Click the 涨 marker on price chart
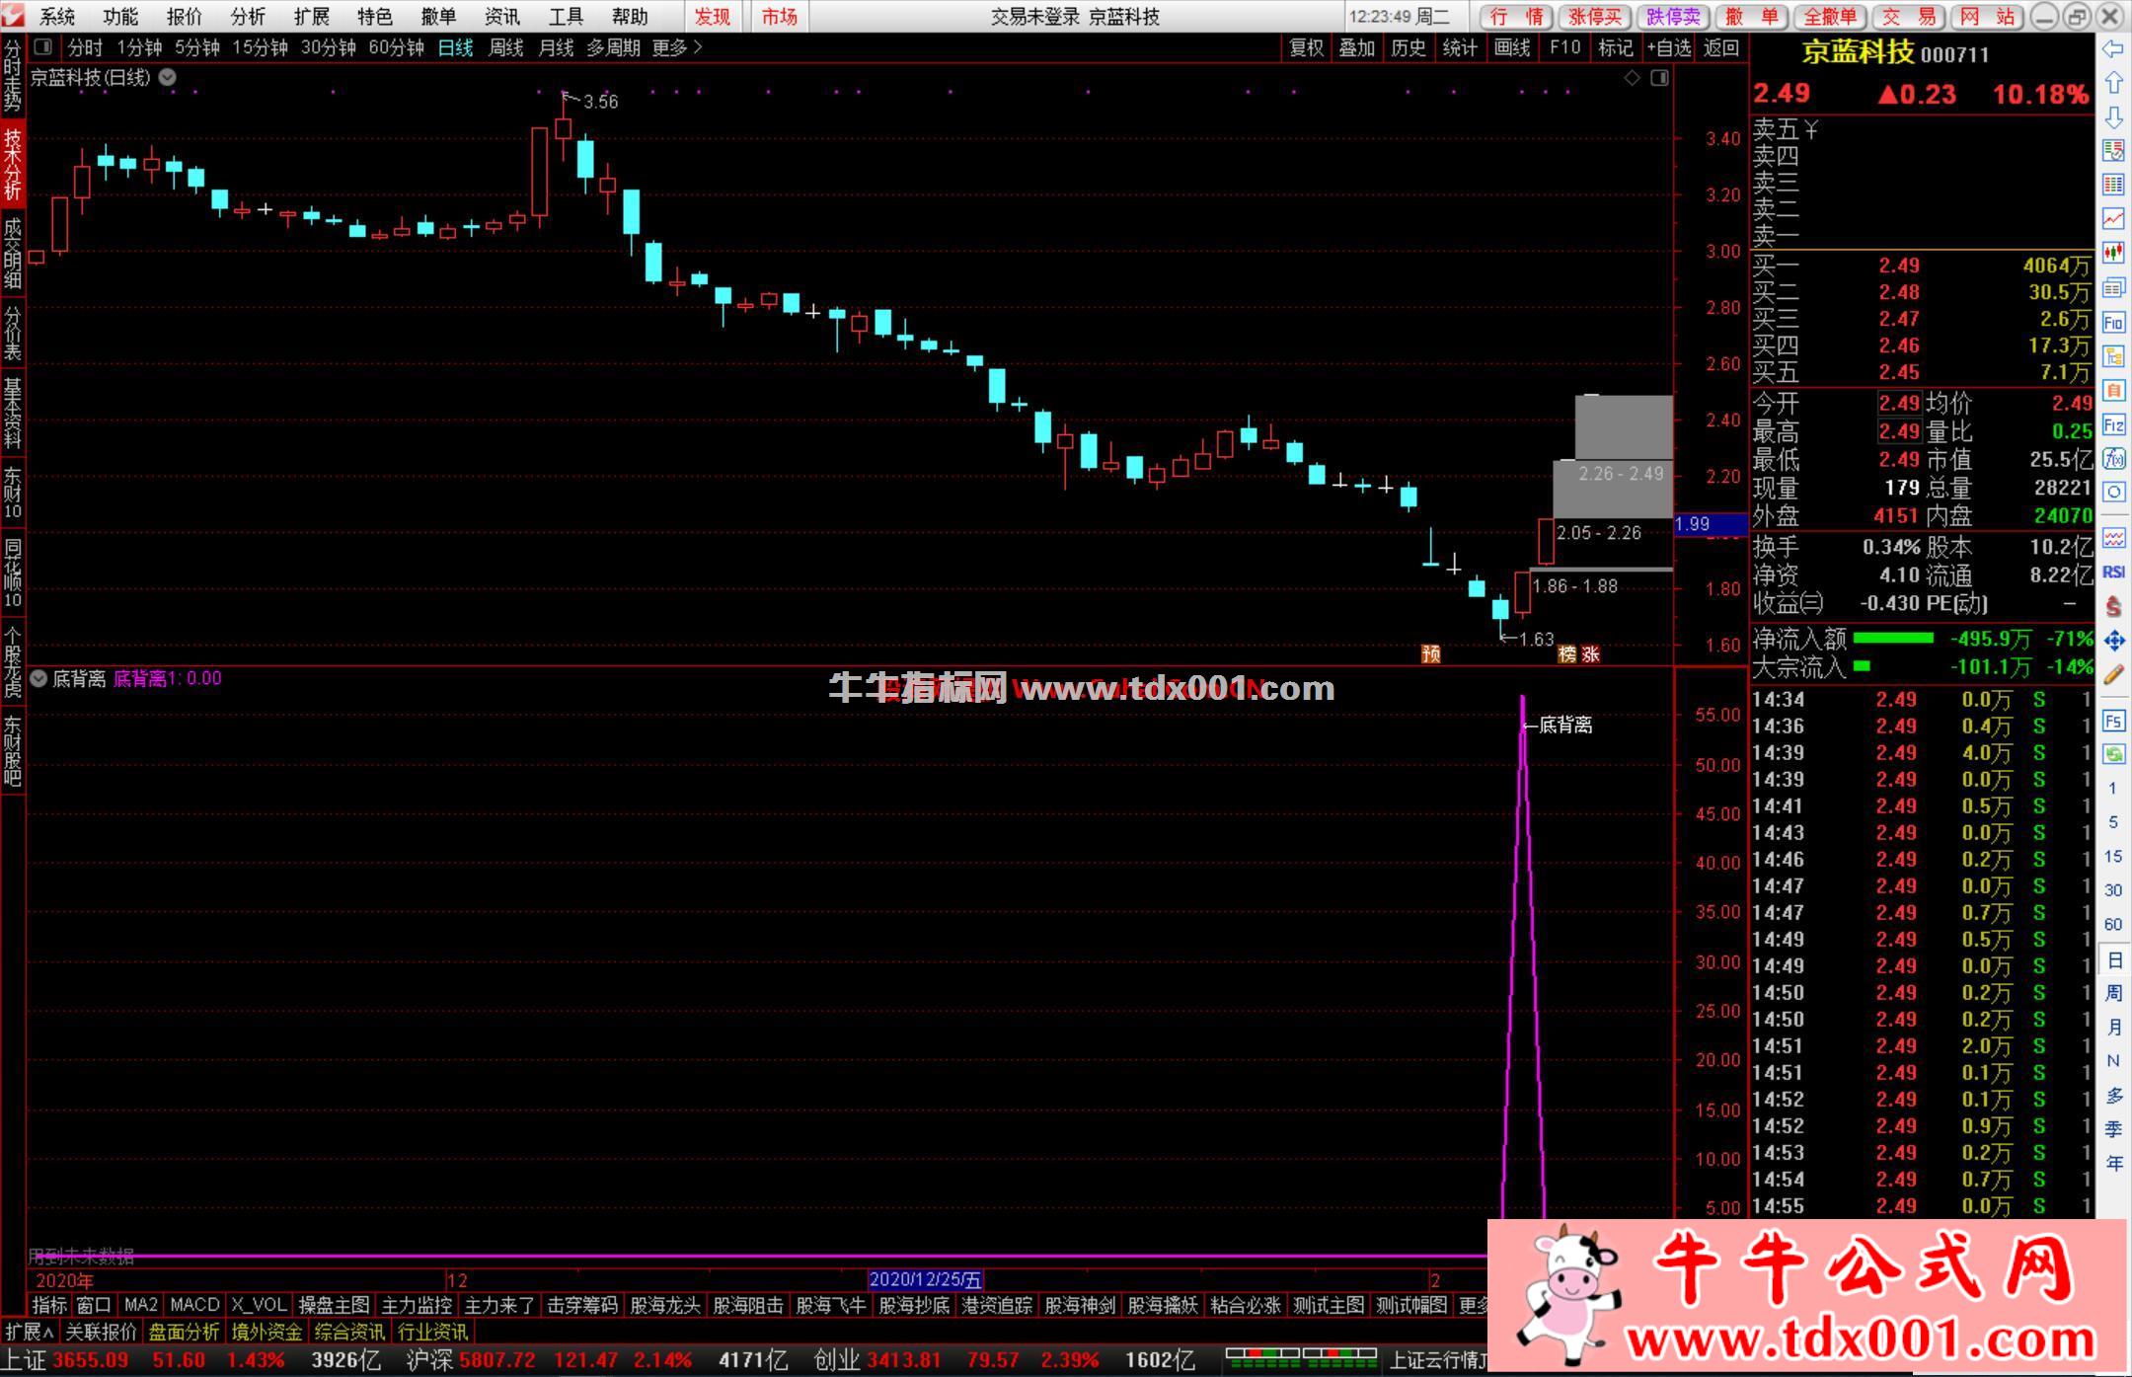Viewport: 2132px width, 1377px height. click(1589, 653)
